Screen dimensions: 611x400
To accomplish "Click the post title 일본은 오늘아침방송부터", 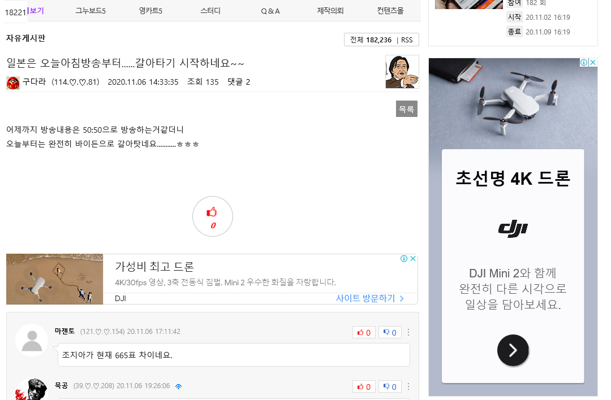I will [125, 63].
